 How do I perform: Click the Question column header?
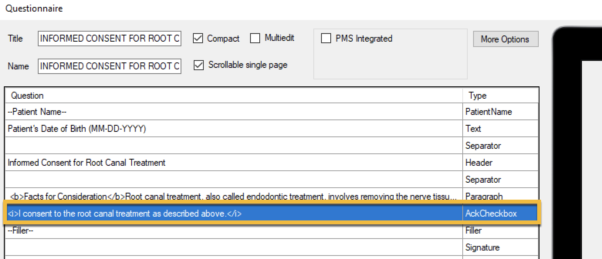click(234, 96)
